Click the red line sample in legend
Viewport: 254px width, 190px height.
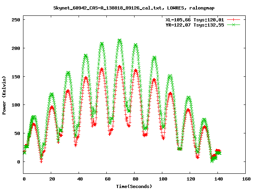tap(233, 20)
